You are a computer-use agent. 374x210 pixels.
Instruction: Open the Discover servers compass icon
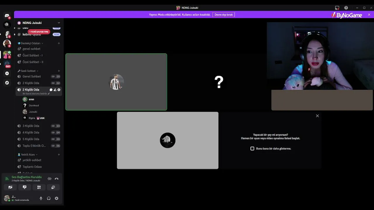pos(7,83)
